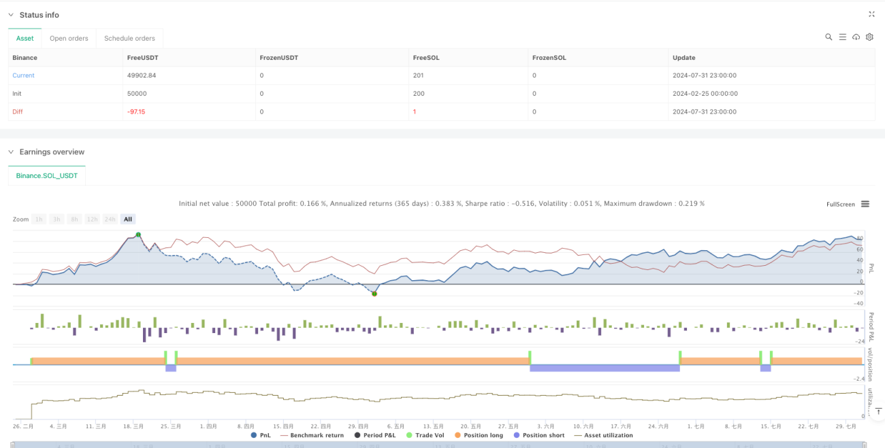Collapse the Status info section
885x448 pixels.
pos(11,15)
